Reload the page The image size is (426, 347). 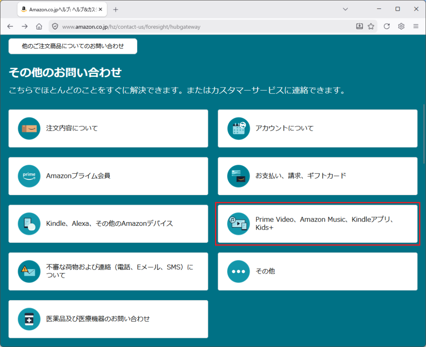click(386, 26)
